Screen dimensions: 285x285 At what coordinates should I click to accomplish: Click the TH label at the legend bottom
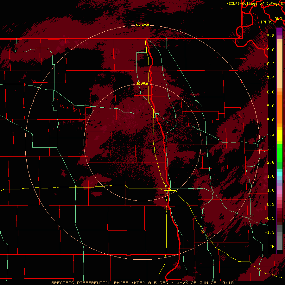coord(272,247)
